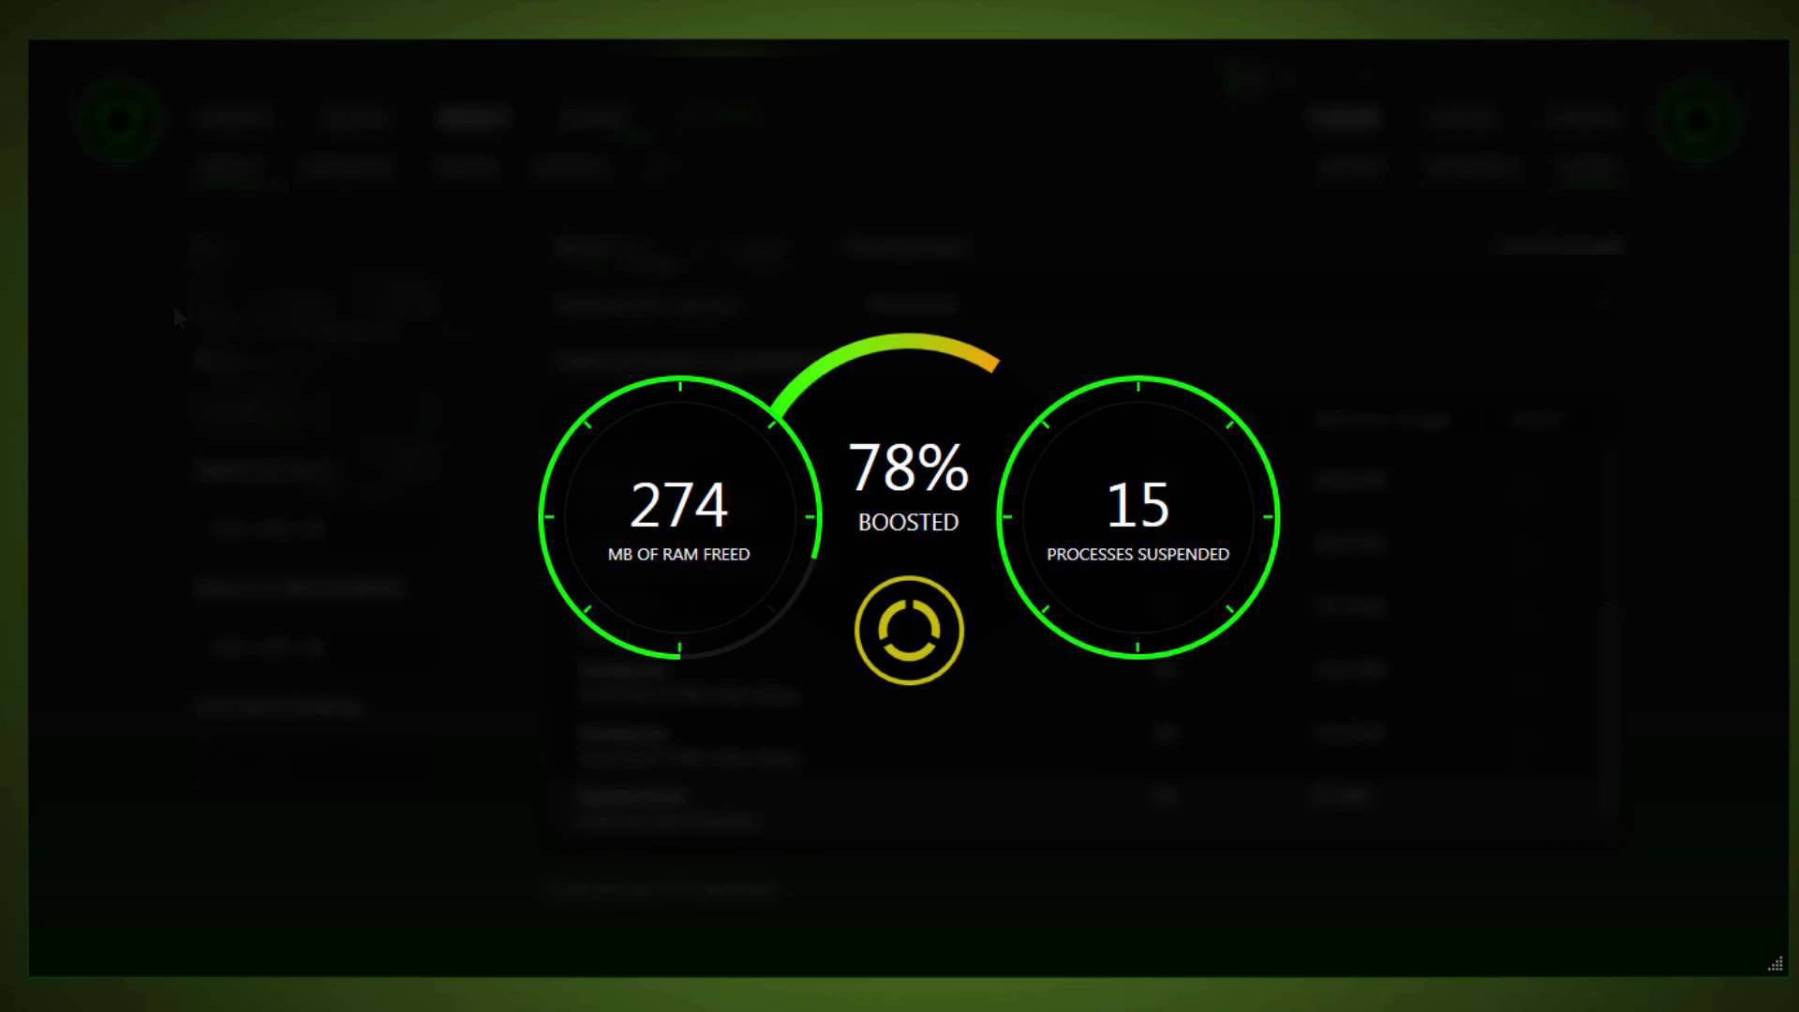Select the BOOST tab in top navigation
Screen dimensions: 1799x1012
tap(474, 117)
